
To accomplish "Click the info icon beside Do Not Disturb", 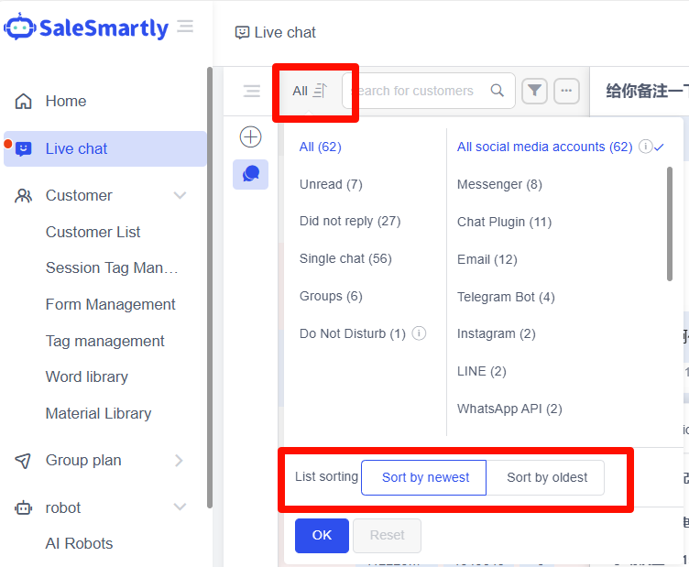I will [420, 333].
